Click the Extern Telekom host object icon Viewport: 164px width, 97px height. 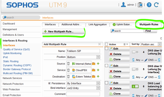74,77
